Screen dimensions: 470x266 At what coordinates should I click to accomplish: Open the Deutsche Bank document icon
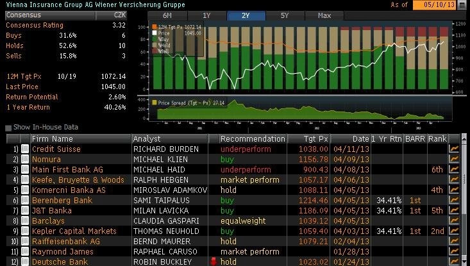[x=25, y=262]
